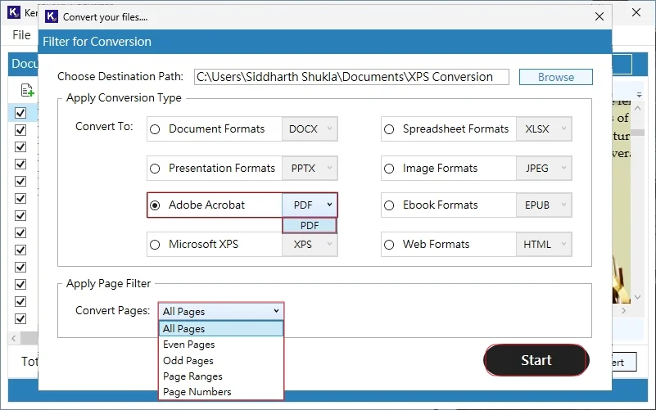
Task: Choose Page Numbers from the dropdown list
Action: tap(221, 392)
